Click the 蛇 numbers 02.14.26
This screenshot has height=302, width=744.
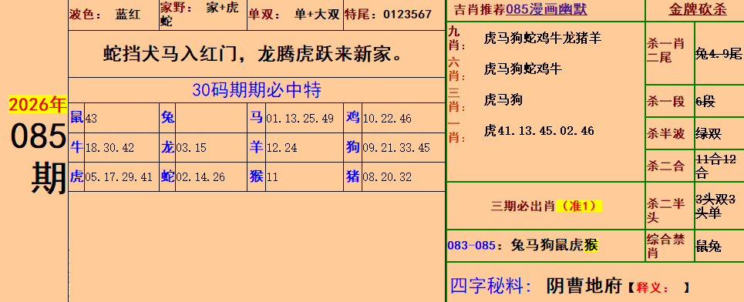200,177
